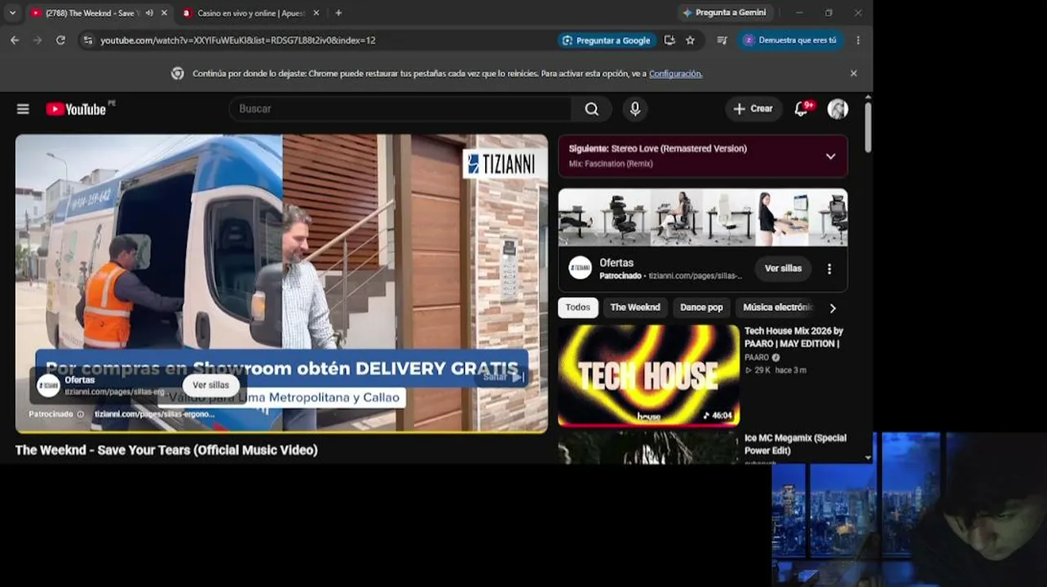The width and height of the screenshot is (1047, 587).
Task: Click the video title The Weeknd - Save Your Tears
Action: [166, 450]
